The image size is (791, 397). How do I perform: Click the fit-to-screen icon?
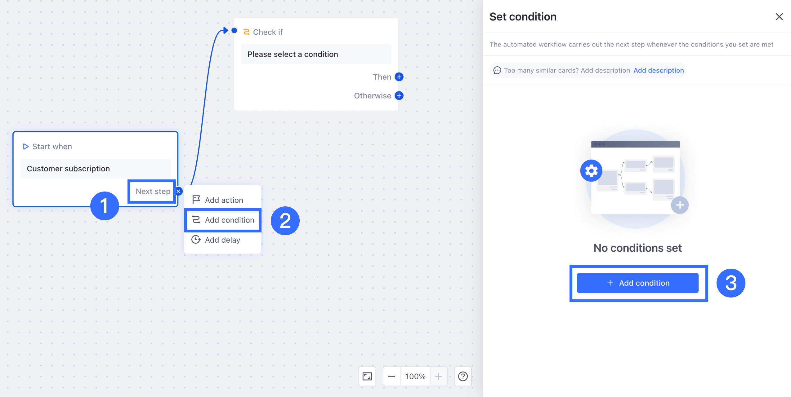click(367, 376)
